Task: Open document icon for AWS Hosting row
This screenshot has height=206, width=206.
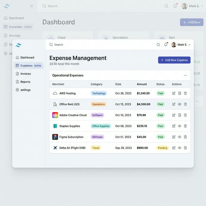Action: pyautogui.click(x=180, y=93)
